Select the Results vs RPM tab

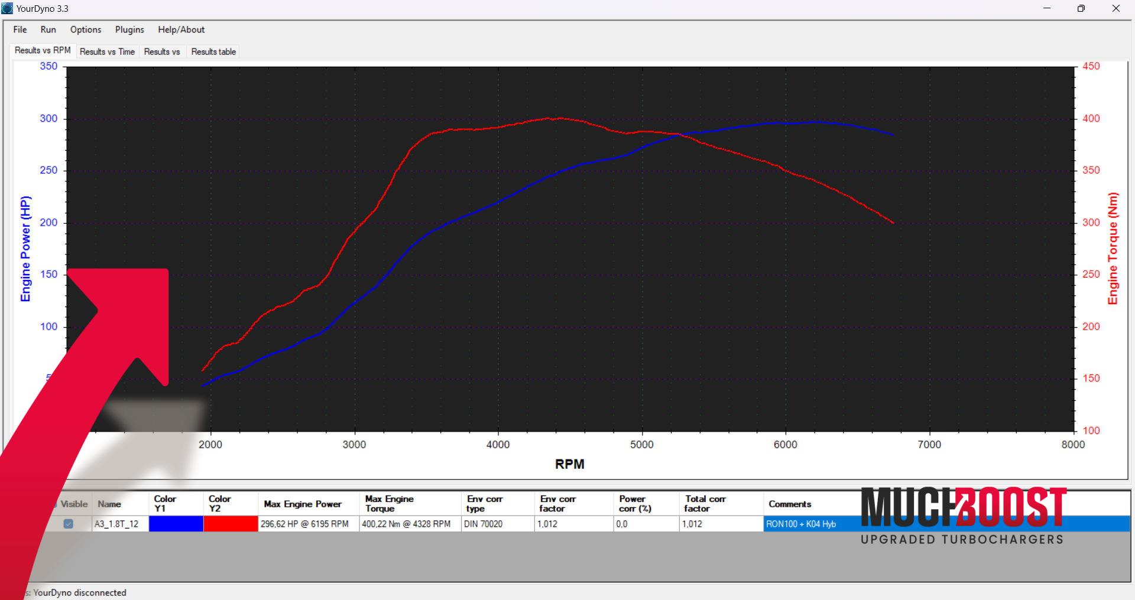pyautogui.click(x=43, y=51)
